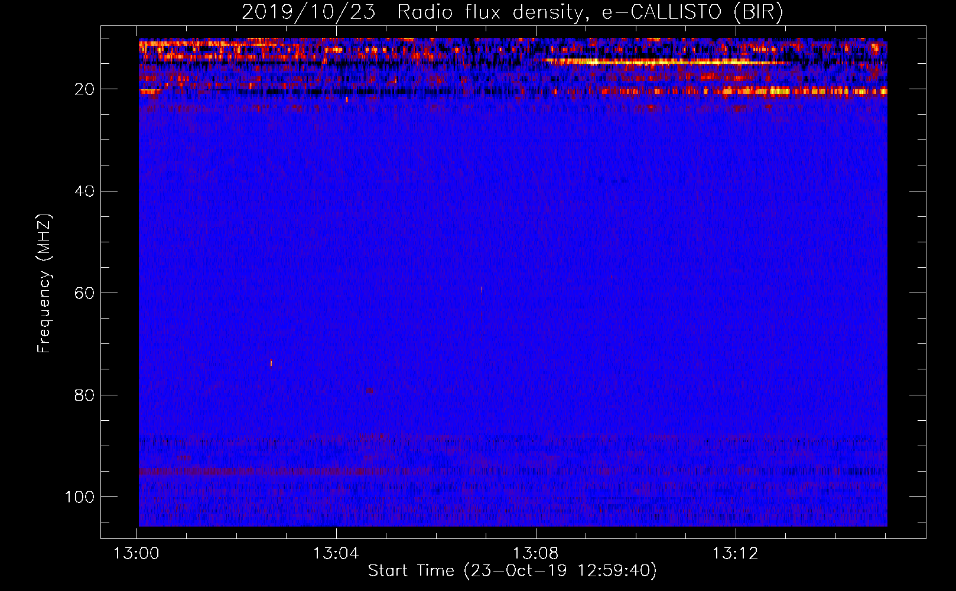Click the '100' frequency tick label

(x=80, y=497)
